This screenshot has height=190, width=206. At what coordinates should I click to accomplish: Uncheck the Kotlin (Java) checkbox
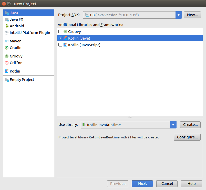tap(60, 38)
